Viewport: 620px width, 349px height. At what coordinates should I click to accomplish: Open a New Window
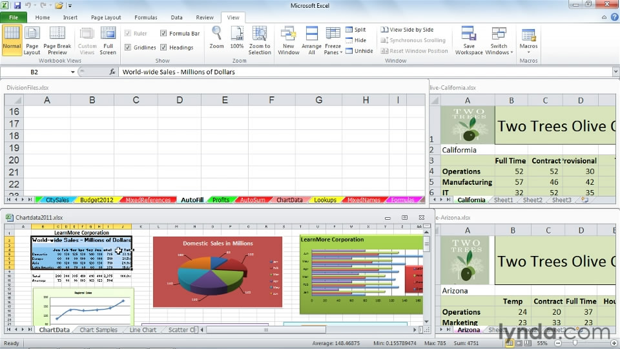289,40
